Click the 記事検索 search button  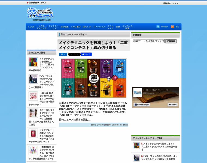(x=171, y=41)
